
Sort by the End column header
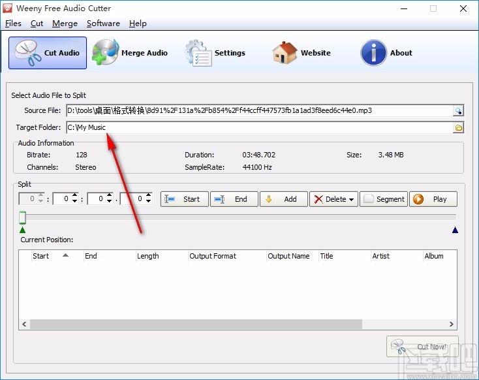[x=110, y=256]
